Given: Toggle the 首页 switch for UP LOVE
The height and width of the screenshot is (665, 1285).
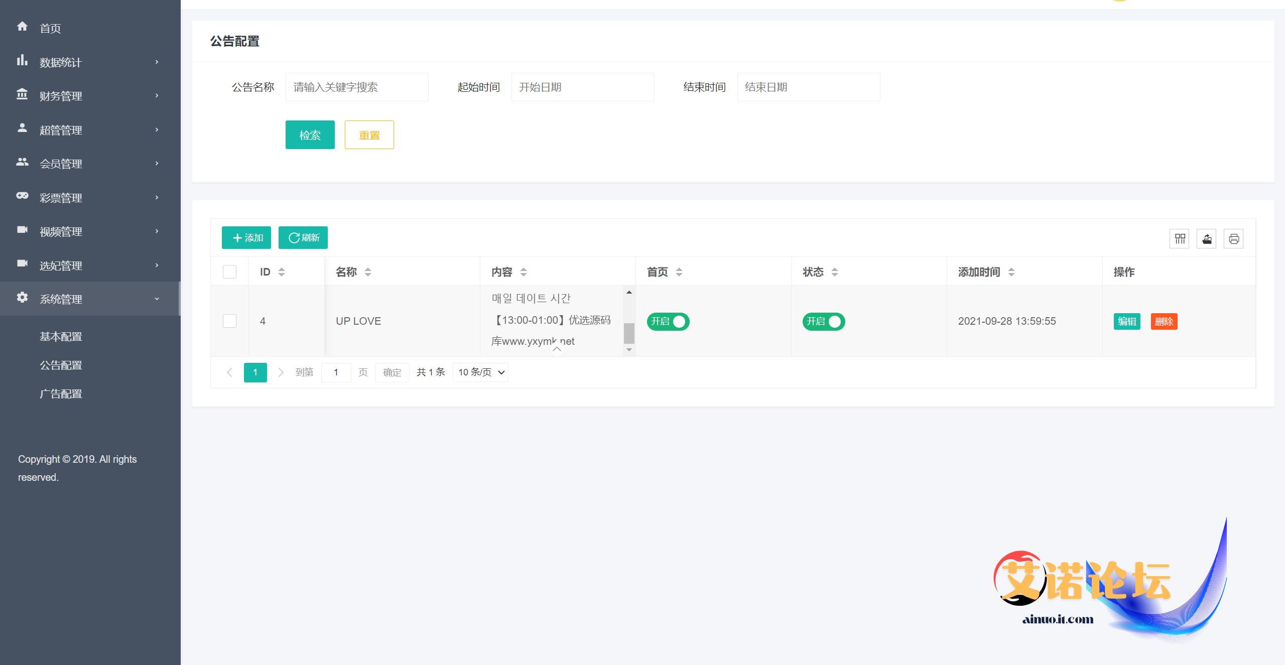Looking at the screenshot, I should pyautogui.click(x=668, y=321).
